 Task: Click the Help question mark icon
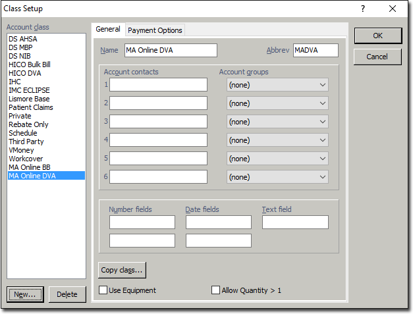(363, 9)
